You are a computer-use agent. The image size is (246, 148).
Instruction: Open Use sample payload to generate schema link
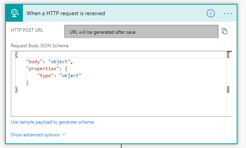click(x=52, y=122)
